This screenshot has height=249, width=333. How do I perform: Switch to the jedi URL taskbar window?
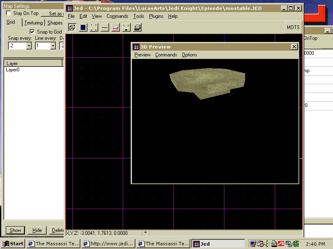[109, 244]
